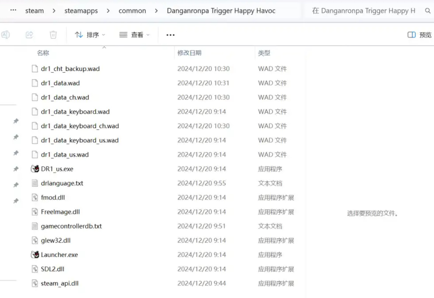Select the dr1_data_keyboard_us.wad file icon
Screen dimensions: 434x298
35,140
